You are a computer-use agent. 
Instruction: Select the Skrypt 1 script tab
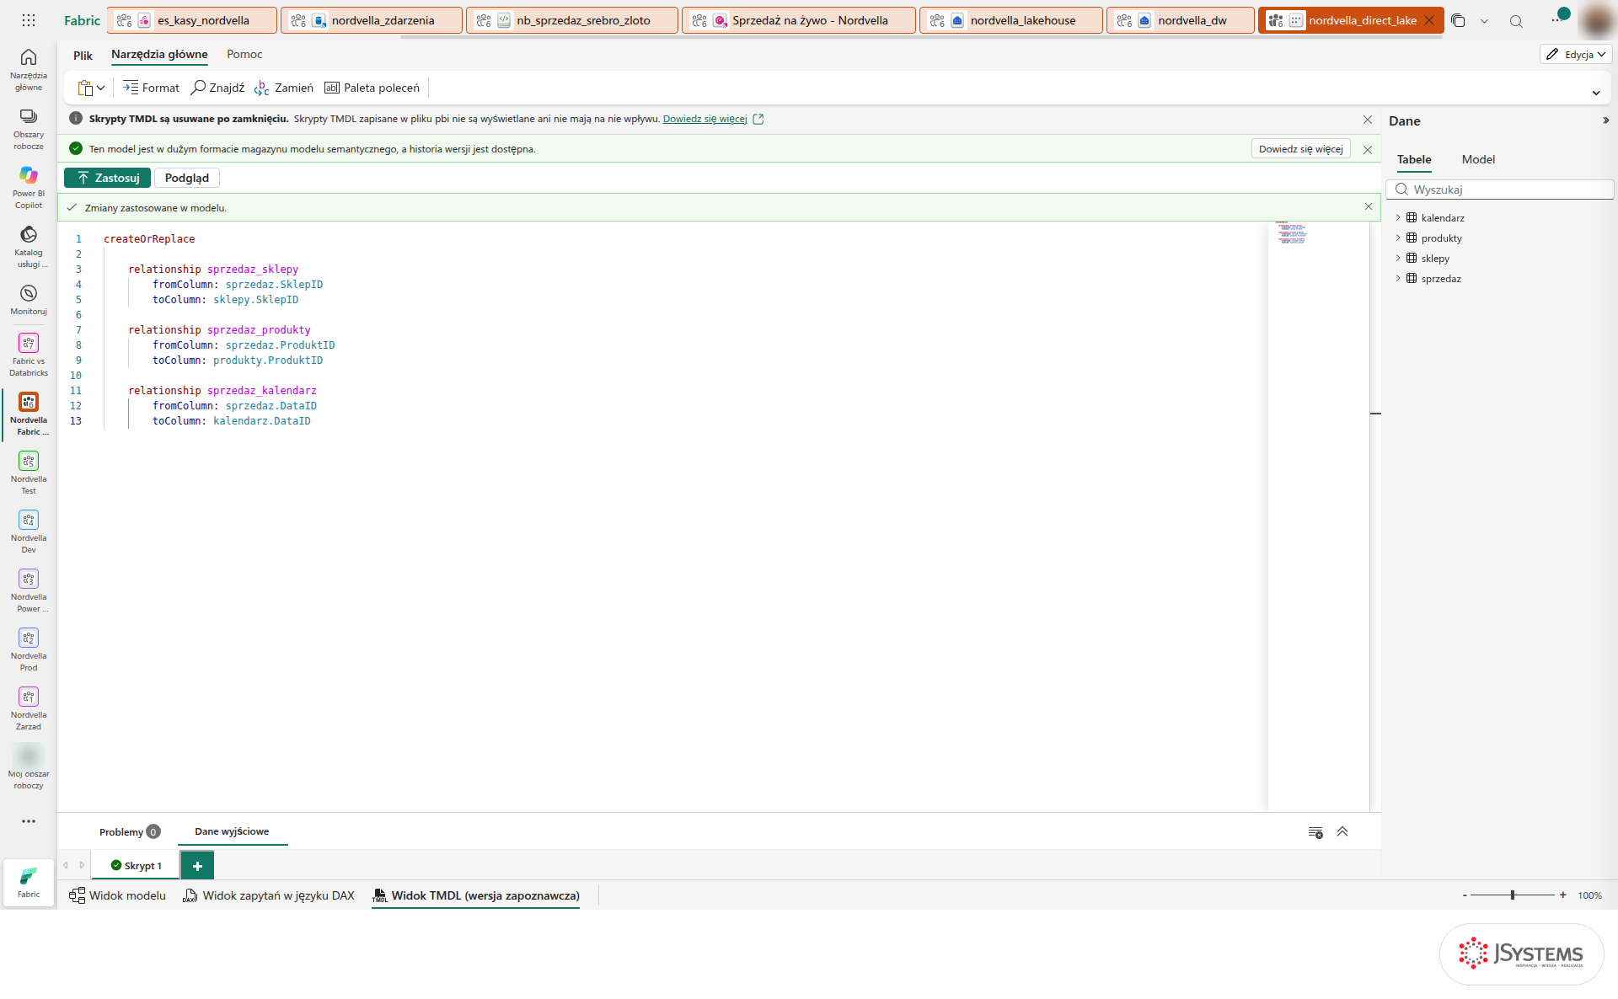coord(136,865)
